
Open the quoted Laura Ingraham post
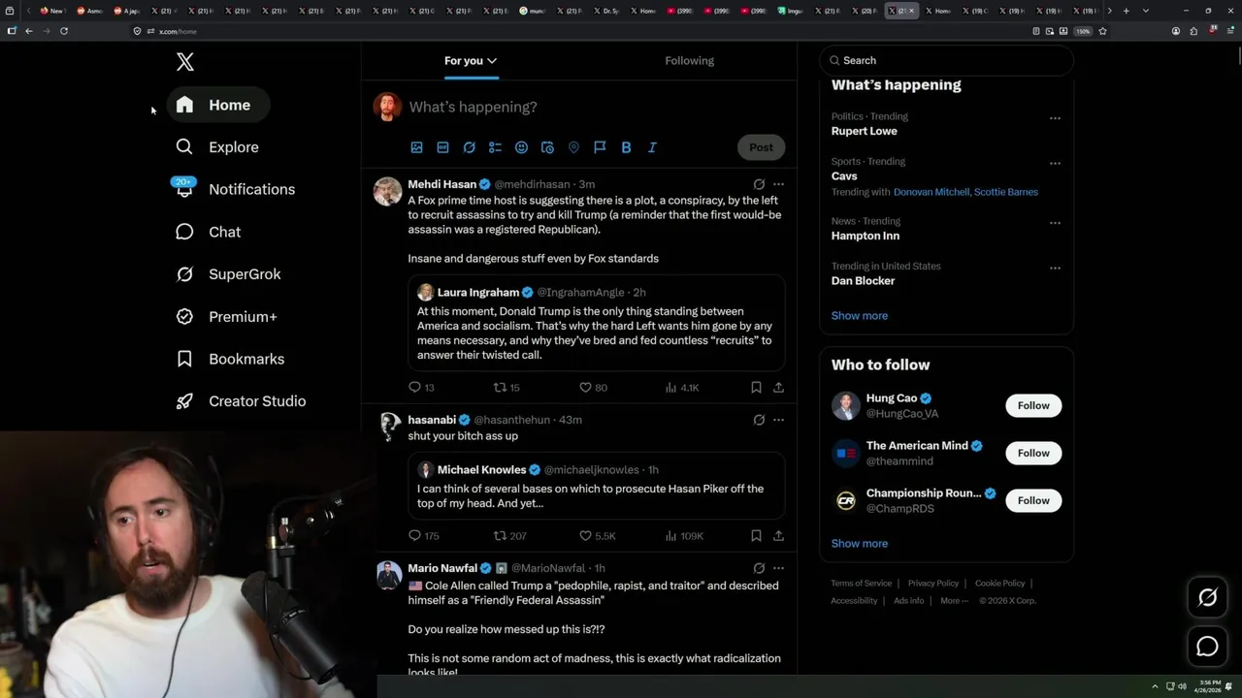tap(596, 324)
